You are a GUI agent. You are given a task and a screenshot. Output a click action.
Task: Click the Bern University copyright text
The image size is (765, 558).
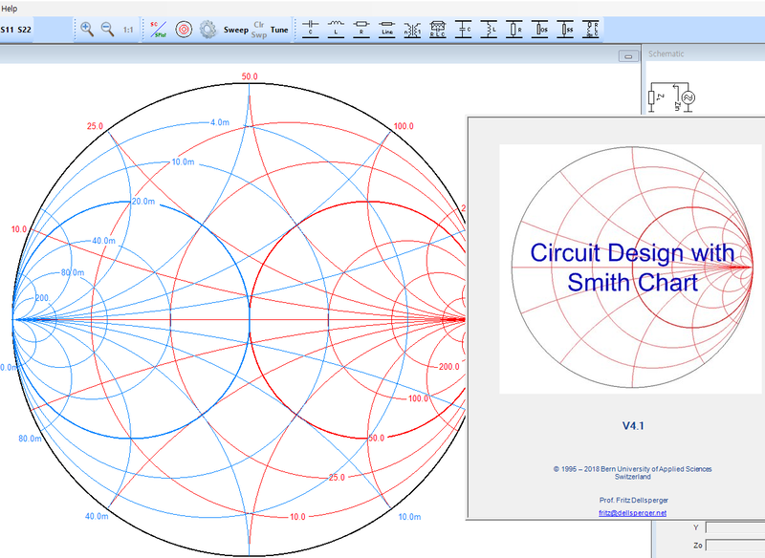pyautogui.click(x=632, y=473)
